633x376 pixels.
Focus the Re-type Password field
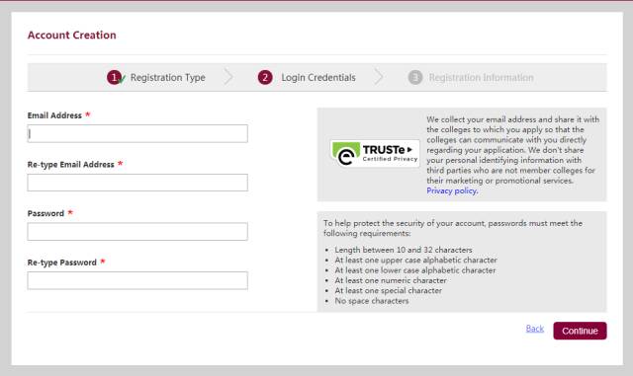(137, 280)
